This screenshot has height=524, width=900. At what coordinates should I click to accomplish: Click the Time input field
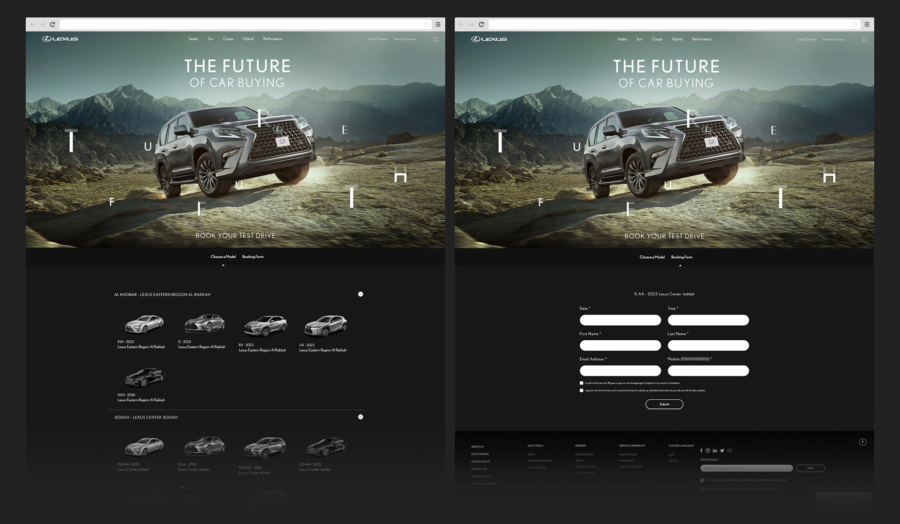pyautogui.click(x=708, y=320)
